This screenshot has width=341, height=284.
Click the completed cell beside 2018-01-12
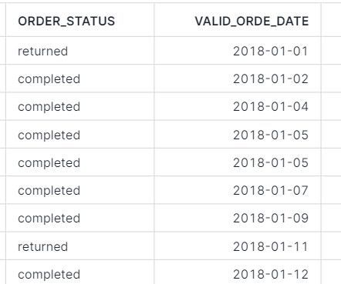(x=80, y=272)
